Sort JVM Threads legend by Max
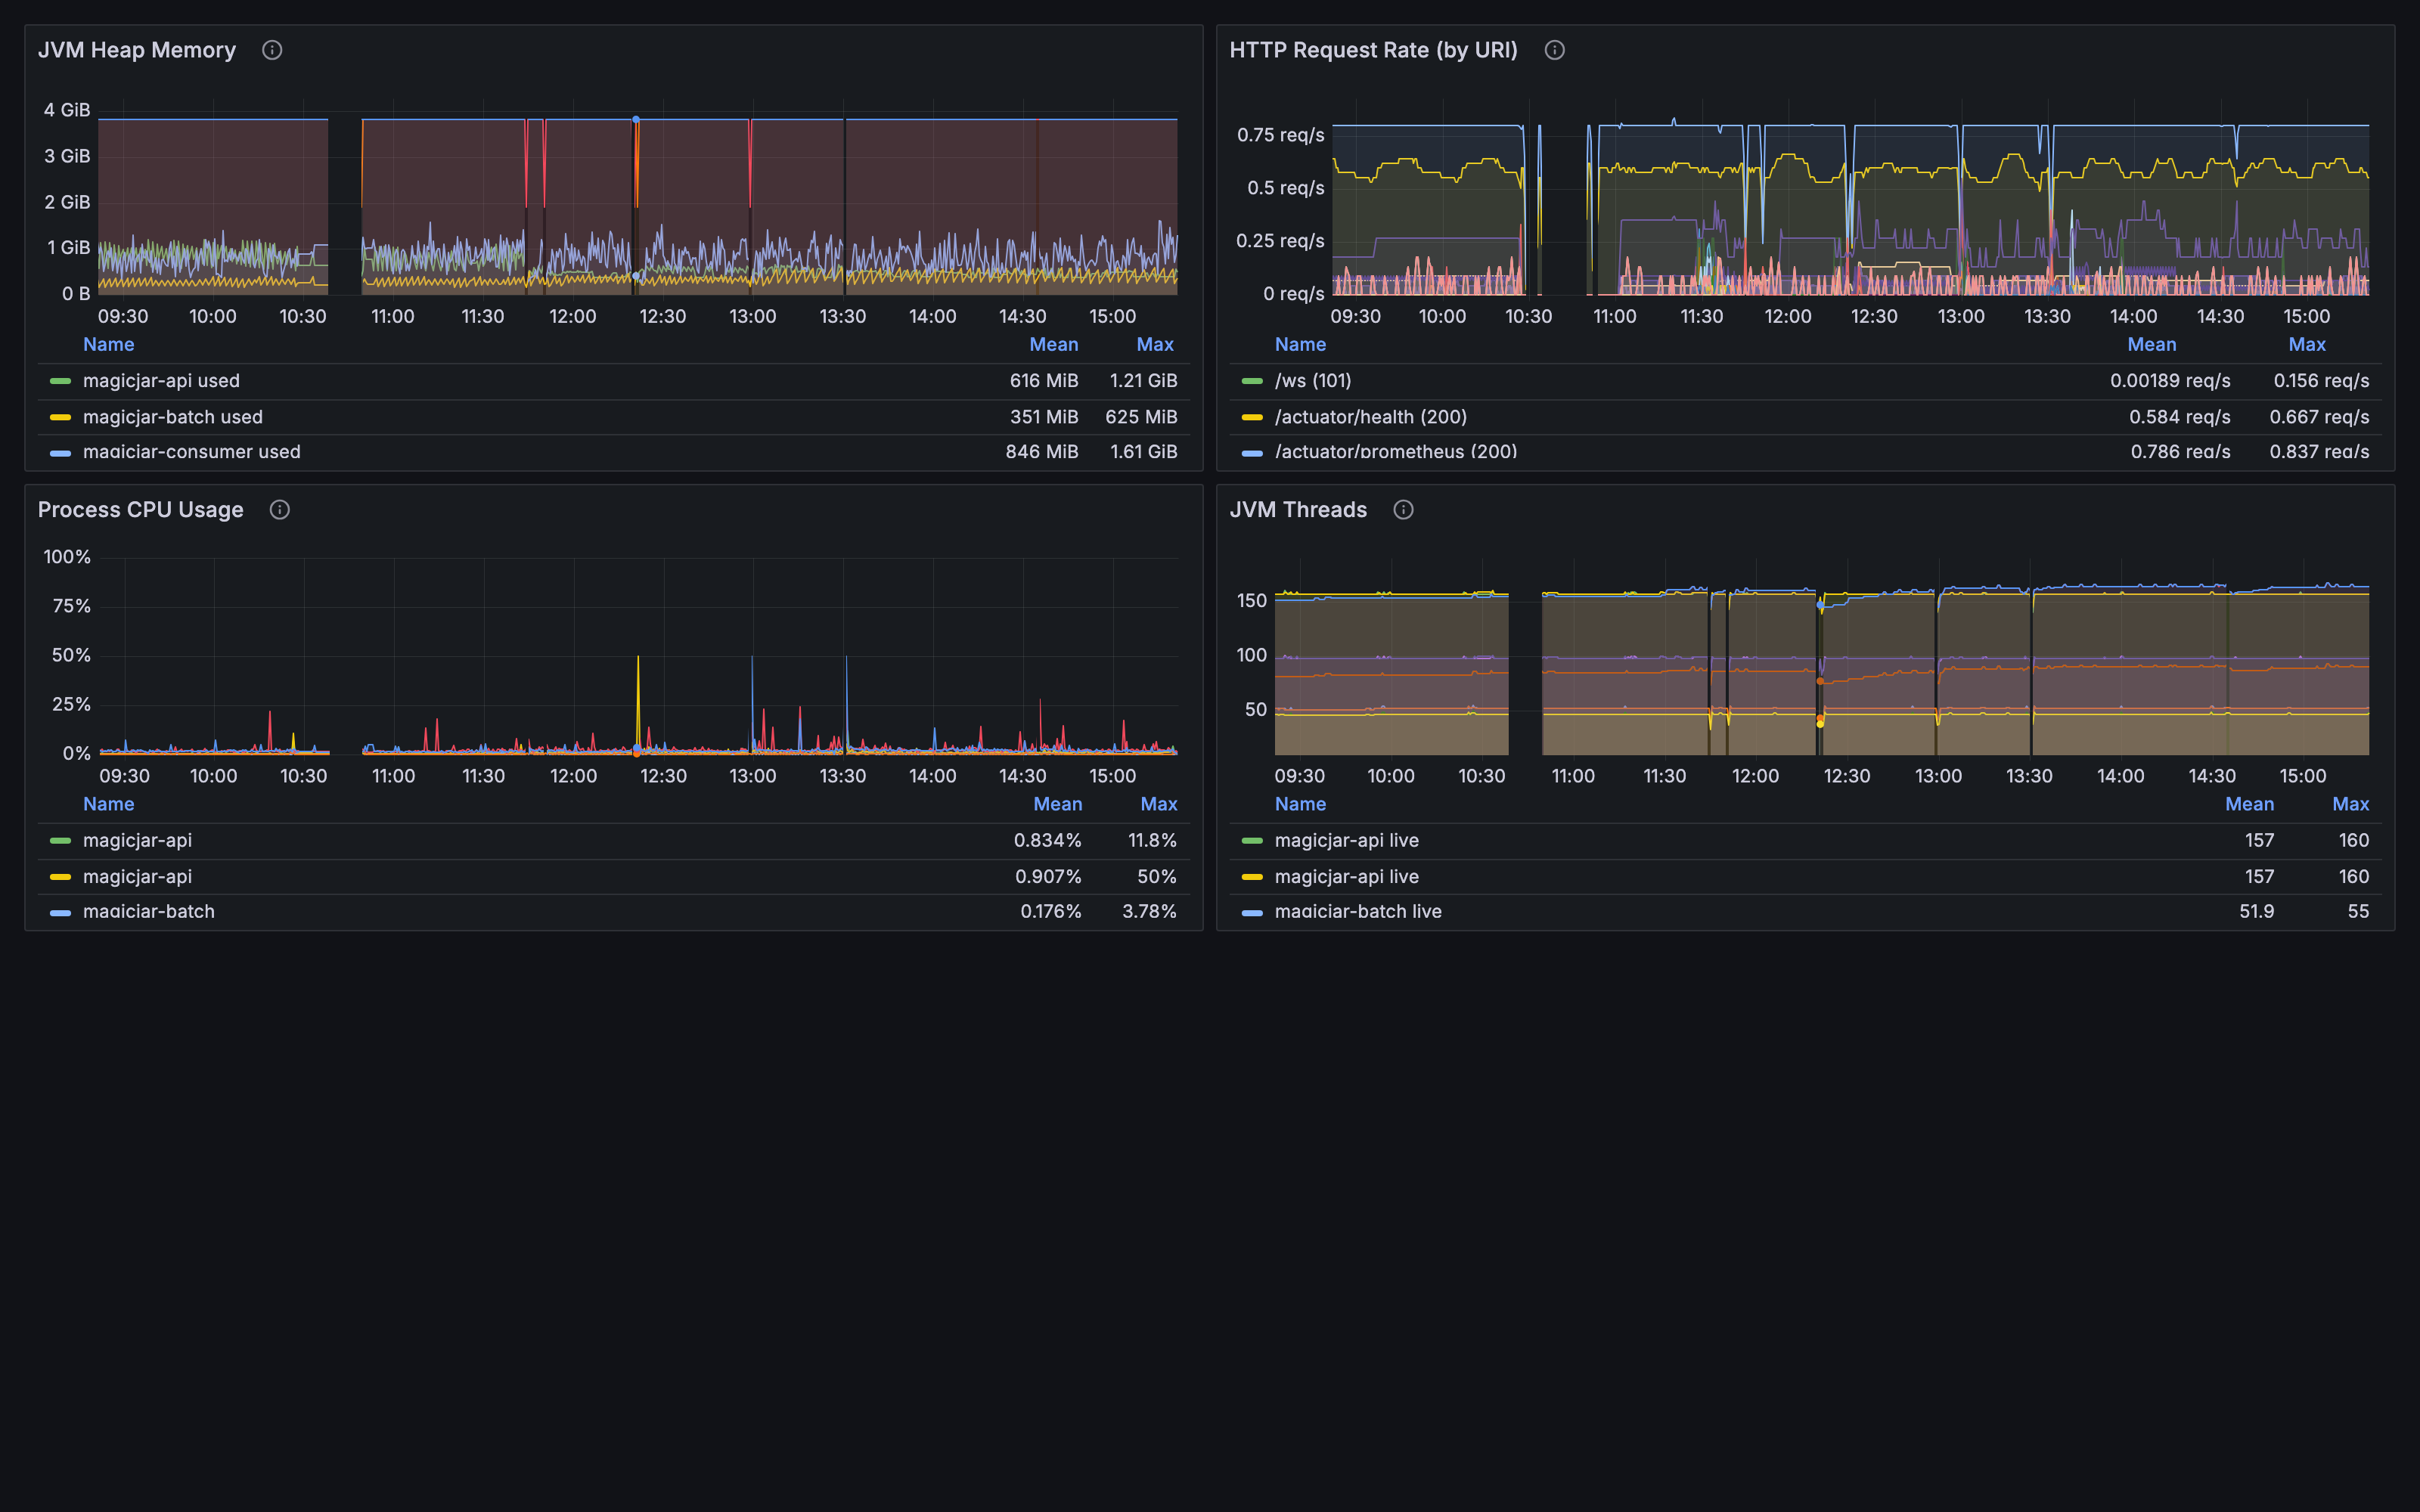 tap(2351, 804)
